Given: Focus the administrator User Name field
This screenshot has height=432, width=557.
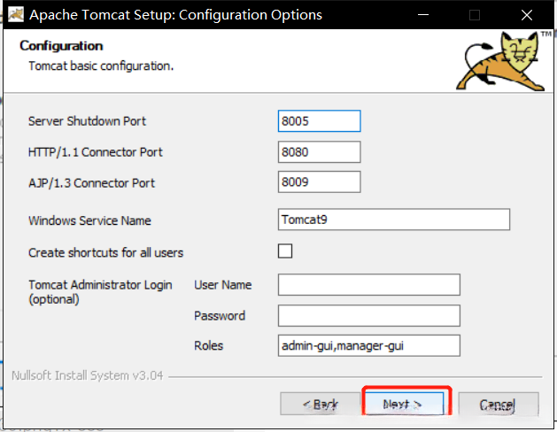Looking at the screenshot, I should 368,284.
